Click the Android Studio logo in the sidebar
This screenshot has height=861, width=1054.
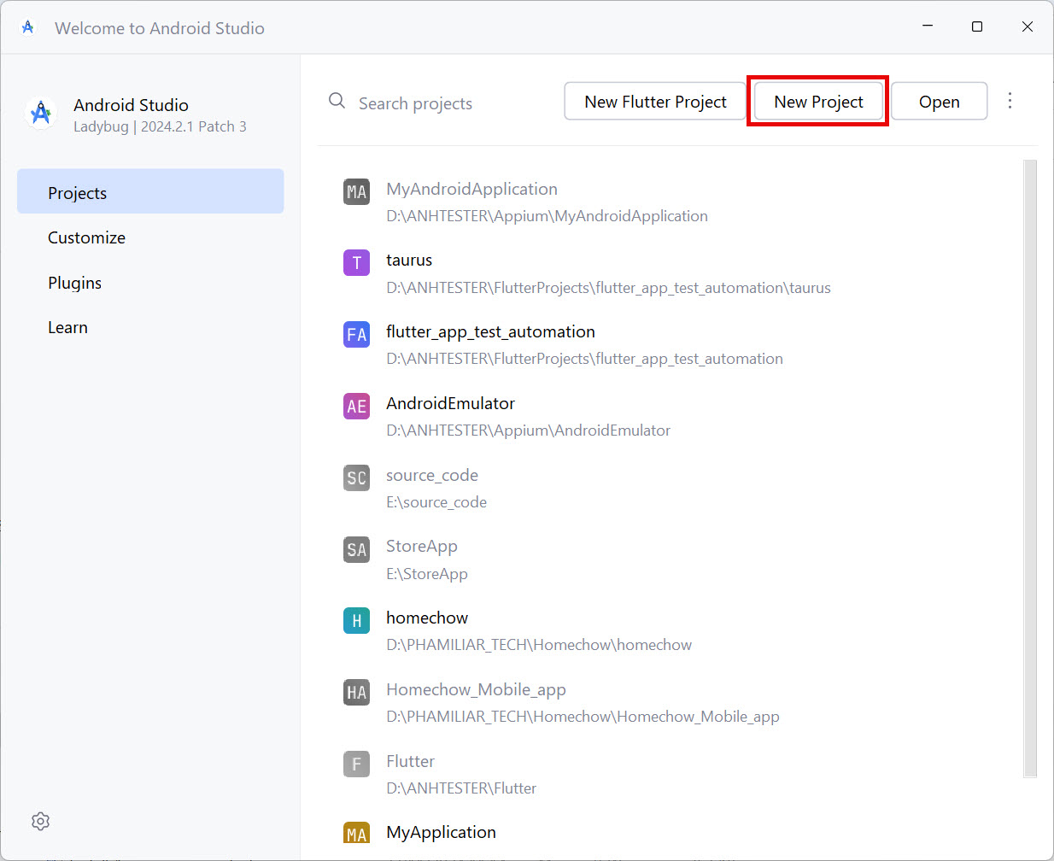[41, 113]
